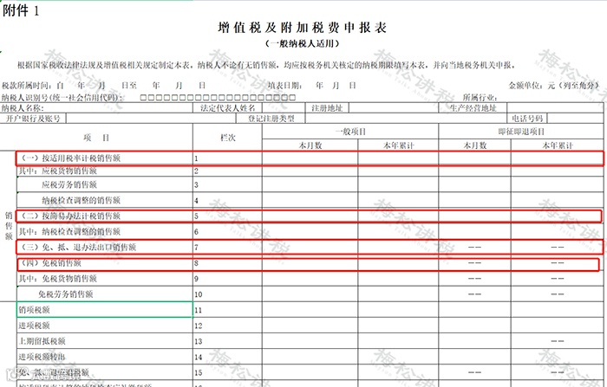Select the 栏次 number 14 cell

pos(227,357)
